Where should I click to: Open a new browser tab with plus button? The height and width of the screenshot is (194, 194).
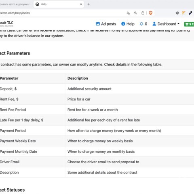89,4
